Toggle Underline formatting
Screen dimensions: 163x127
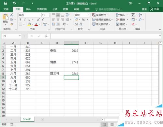[29, 20]
